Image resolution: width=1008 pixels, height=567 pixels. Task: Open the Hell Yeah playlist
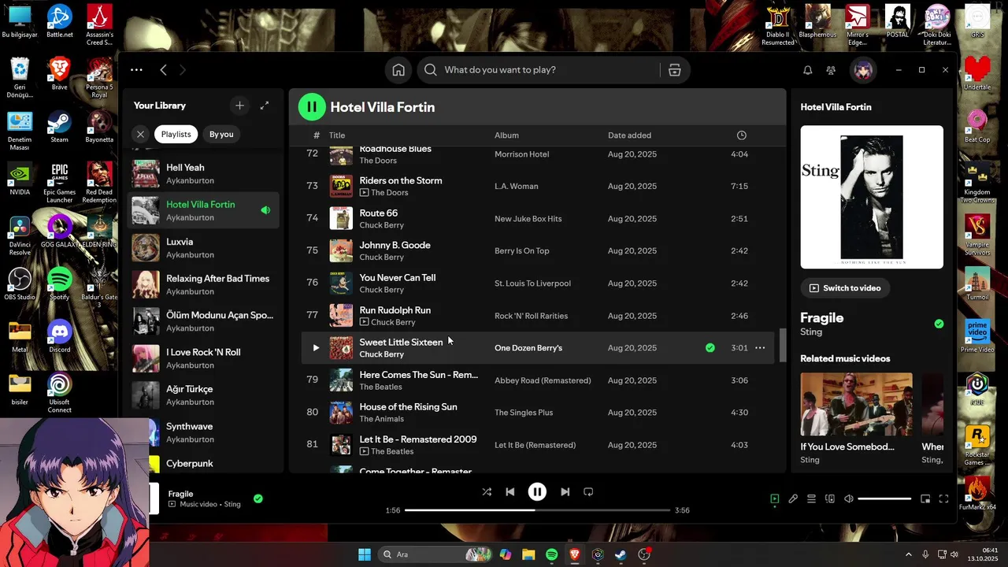point(203,173)
